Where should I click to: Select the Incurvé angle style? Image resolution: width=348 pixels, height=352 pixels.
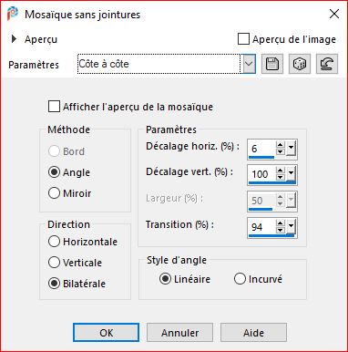click(x=240, y=279)
